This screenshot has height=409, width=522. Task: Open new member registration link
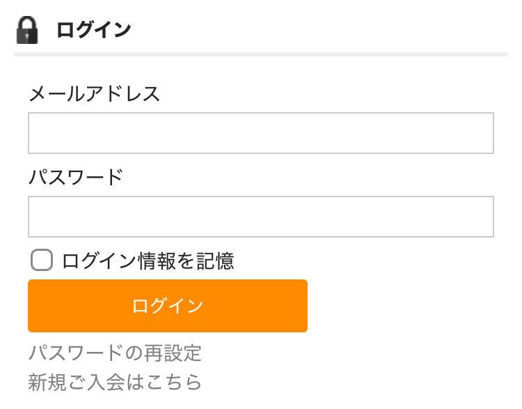click(x=115, y=382)
